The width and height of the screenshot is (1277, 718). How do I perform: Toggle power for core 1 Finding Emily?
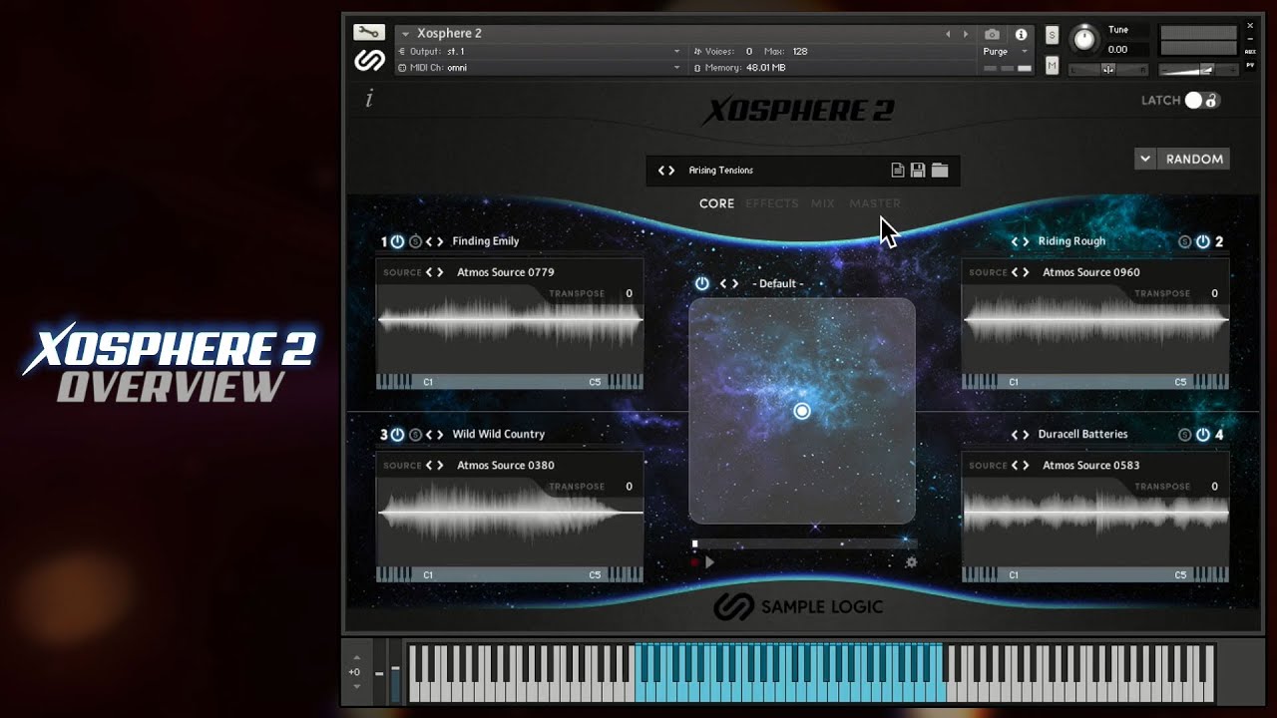[x=397, y=241]
